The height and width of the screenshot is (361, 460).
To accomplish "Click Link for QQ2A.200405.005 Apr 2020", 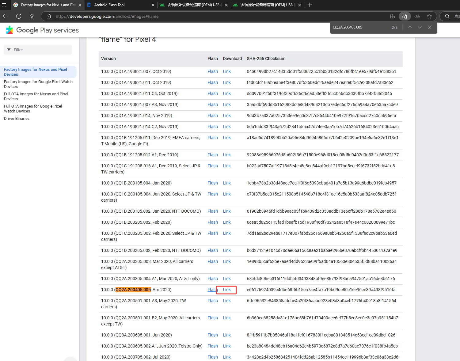I will click(227, 290).
